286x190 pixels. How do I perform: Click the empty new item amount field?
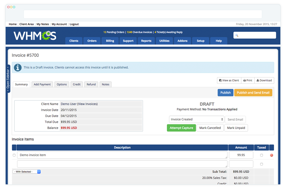coord(241,164)
